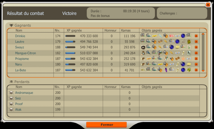Image resolution: width=214 pixels, height=129 pixels.
Task: Show more items won by Swayz
Action: point(196,47)
